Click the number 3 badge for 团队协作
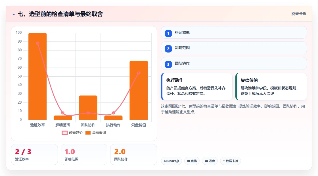Viewport: 318px width, 176px height. click(x=168, y=64)
